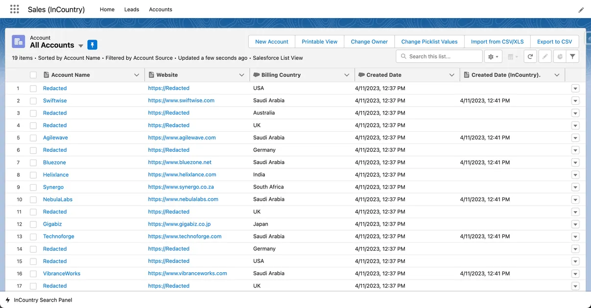Open the InCountry Search Panel utility
591x308 pixels.
43,300
